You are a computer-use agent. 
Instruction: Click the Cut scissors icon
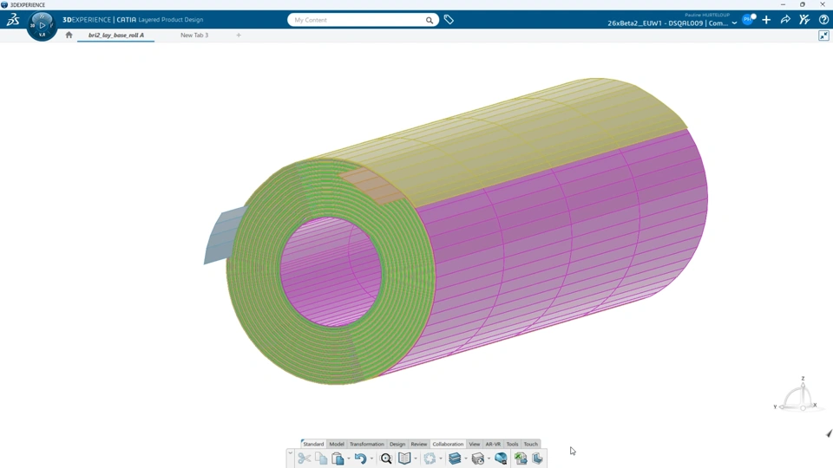pos(304,458)
